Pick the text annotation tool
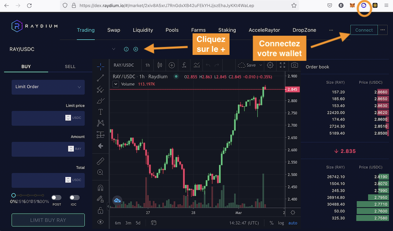 [101, 112]
